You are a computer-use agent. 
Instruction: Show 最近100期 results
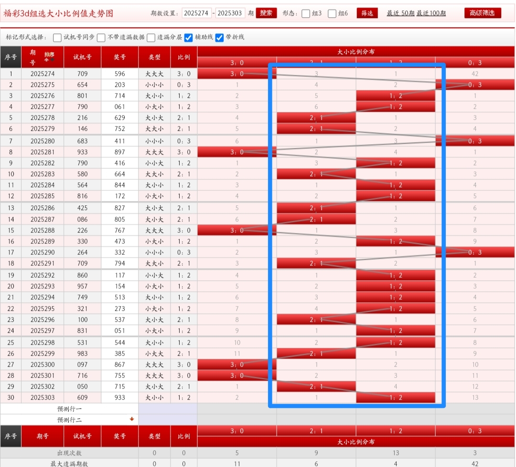(431, 13)
